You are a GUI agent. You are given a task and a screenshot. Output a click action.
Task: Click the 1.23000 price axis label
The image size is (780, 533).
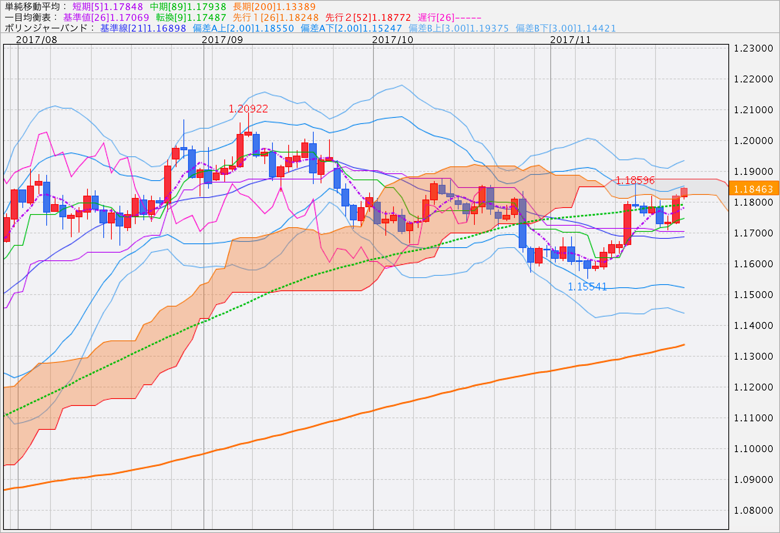[753, 48]
